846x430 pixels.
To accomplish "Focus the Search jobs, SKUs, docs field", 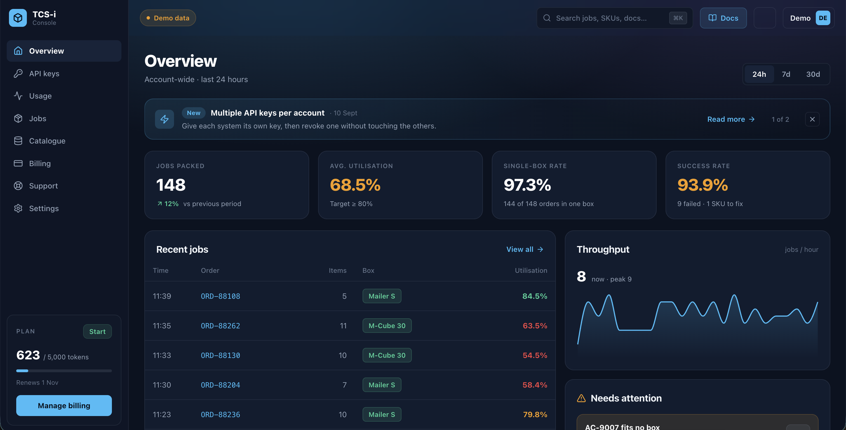I will pyautogui.click(x=614, y=18).
